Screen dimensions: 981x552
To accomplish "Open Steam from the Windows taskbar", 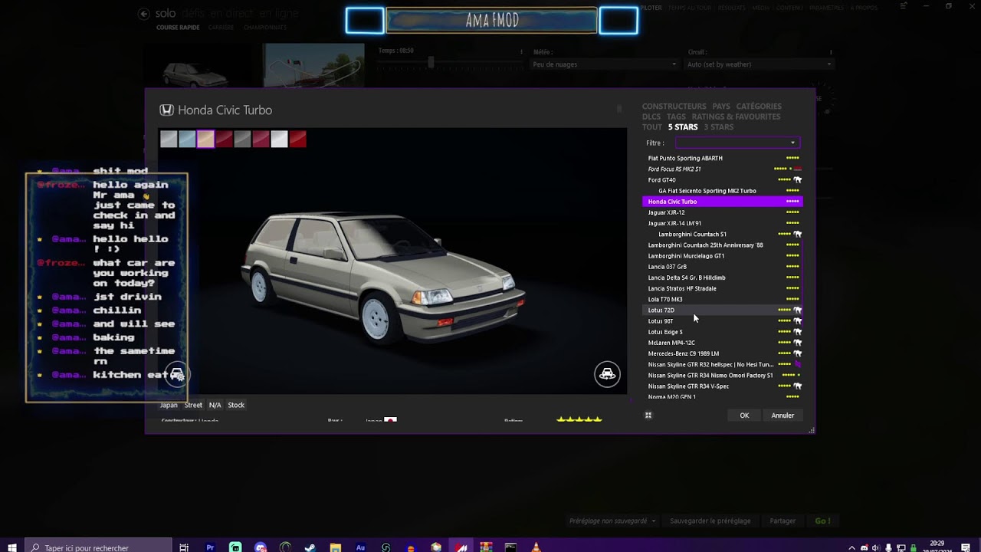I will tap(310, 547).
